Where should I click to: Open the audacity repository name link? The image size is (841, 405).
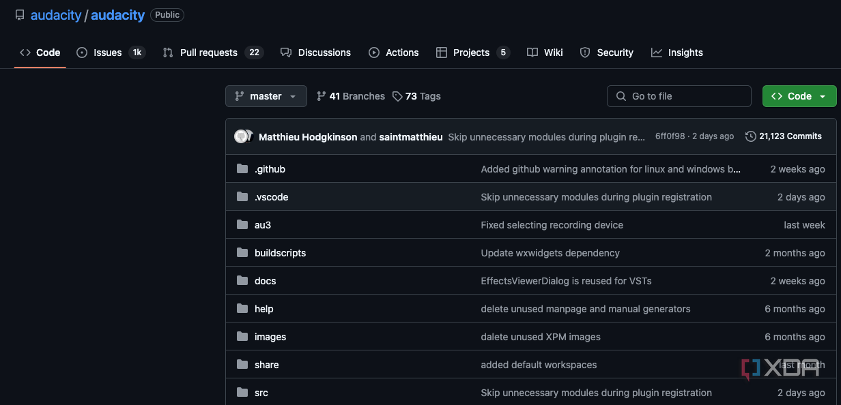(117, 15)
